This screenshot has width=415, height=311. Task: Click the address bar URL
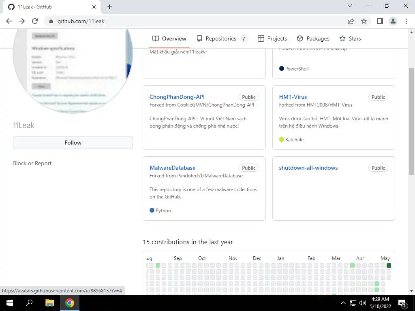81,21
